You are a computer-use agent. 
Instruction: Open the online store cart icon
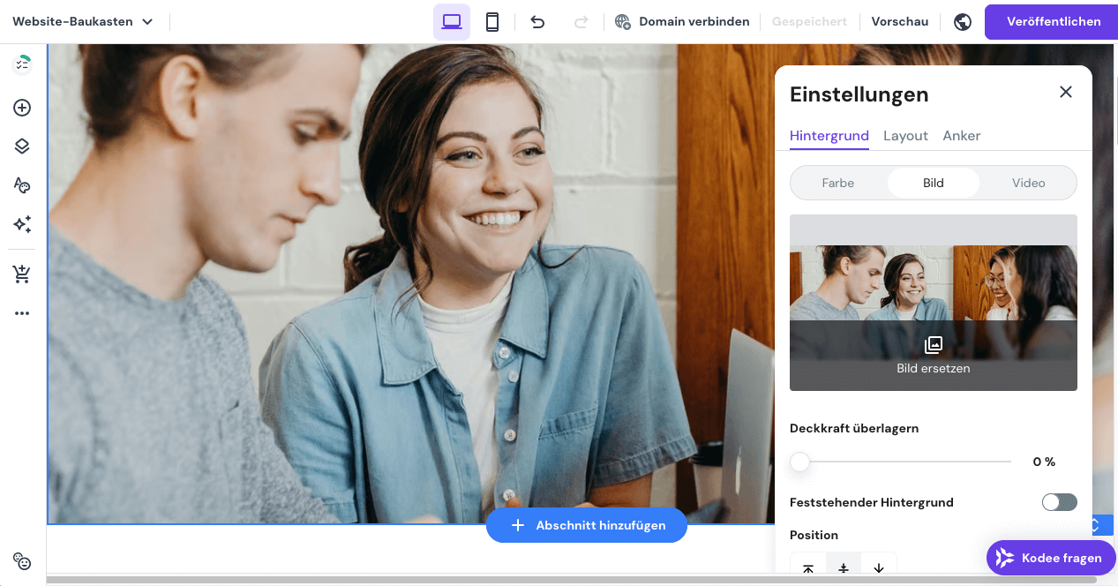(x=22, y=274)
